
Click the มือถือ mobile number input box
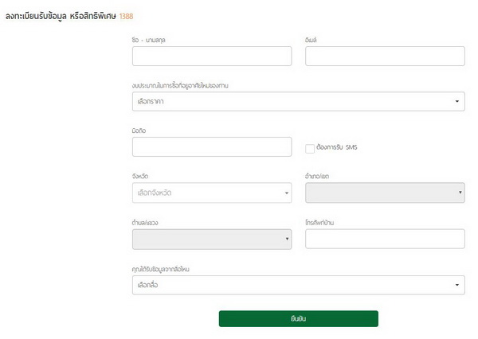pos(212,147)
